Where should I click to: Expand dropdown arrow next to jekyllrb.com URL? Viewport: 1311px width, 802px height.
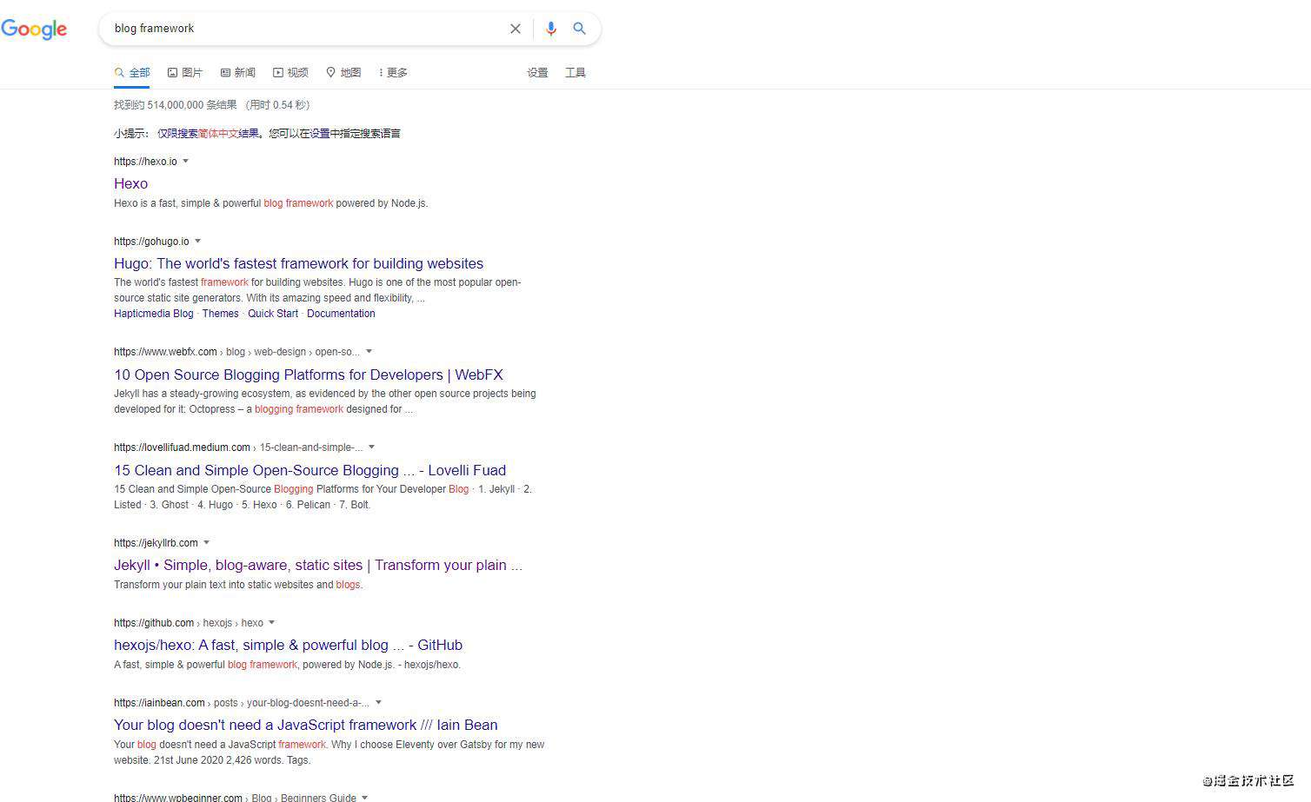206,542
